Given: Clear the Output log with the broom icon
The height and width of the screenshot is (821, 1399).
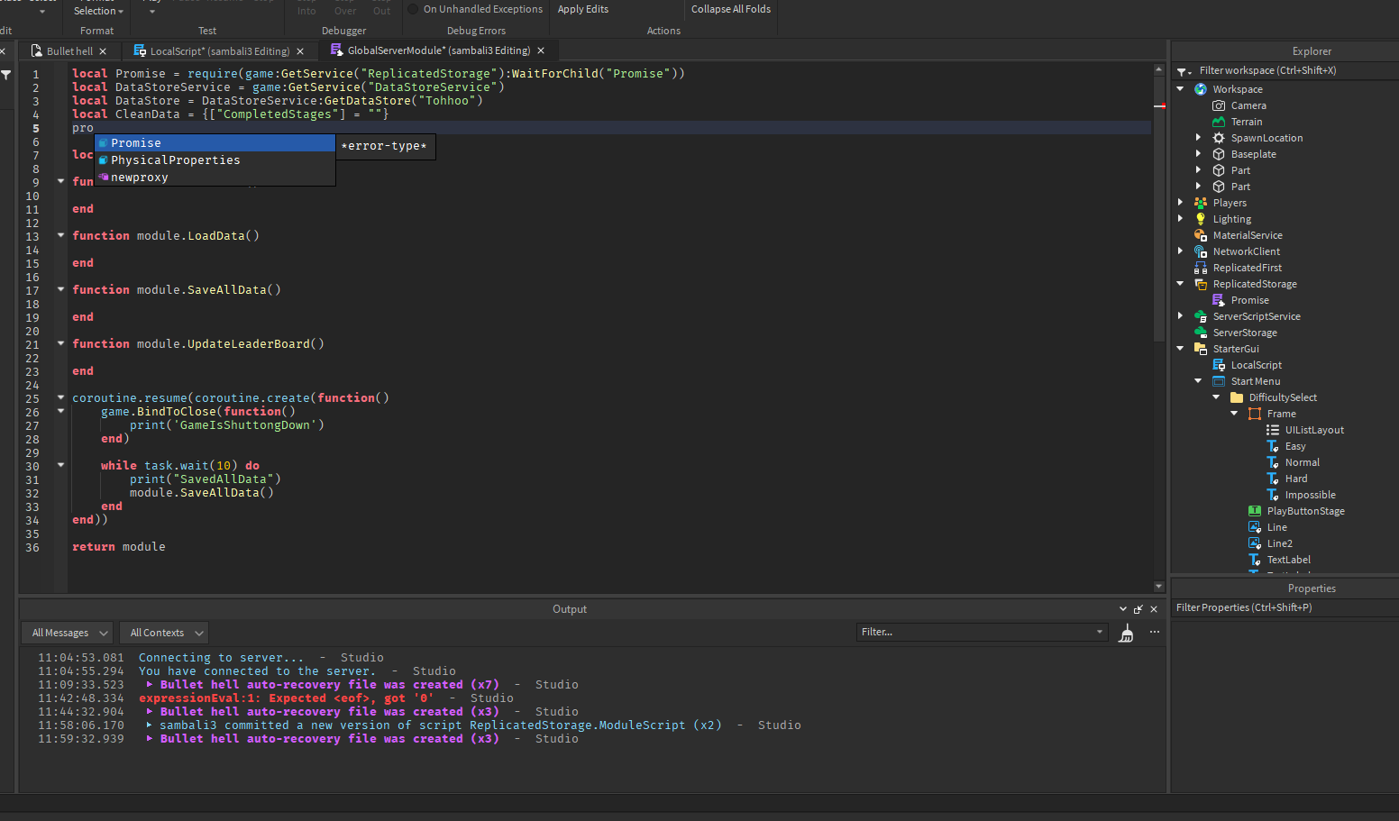Looking at the screenshot, I should [x=1125, y=633].
